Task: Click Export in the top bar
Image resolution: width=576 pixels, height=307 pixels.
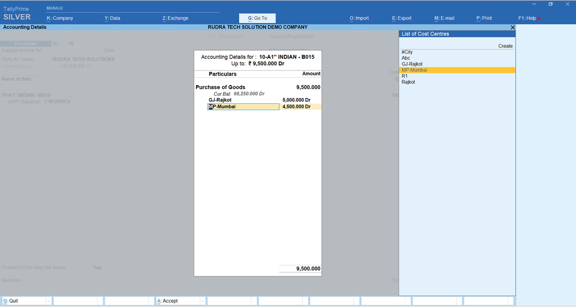Action: [x=402, y=18]
